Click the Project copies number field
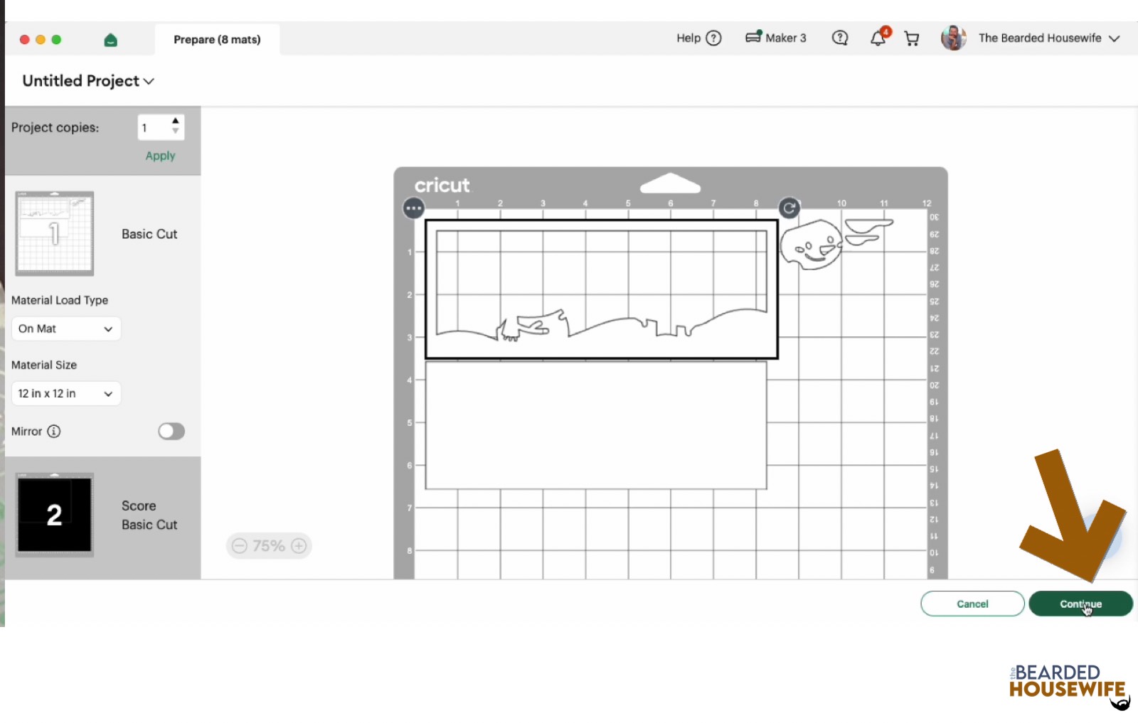 tap(154, 128)
